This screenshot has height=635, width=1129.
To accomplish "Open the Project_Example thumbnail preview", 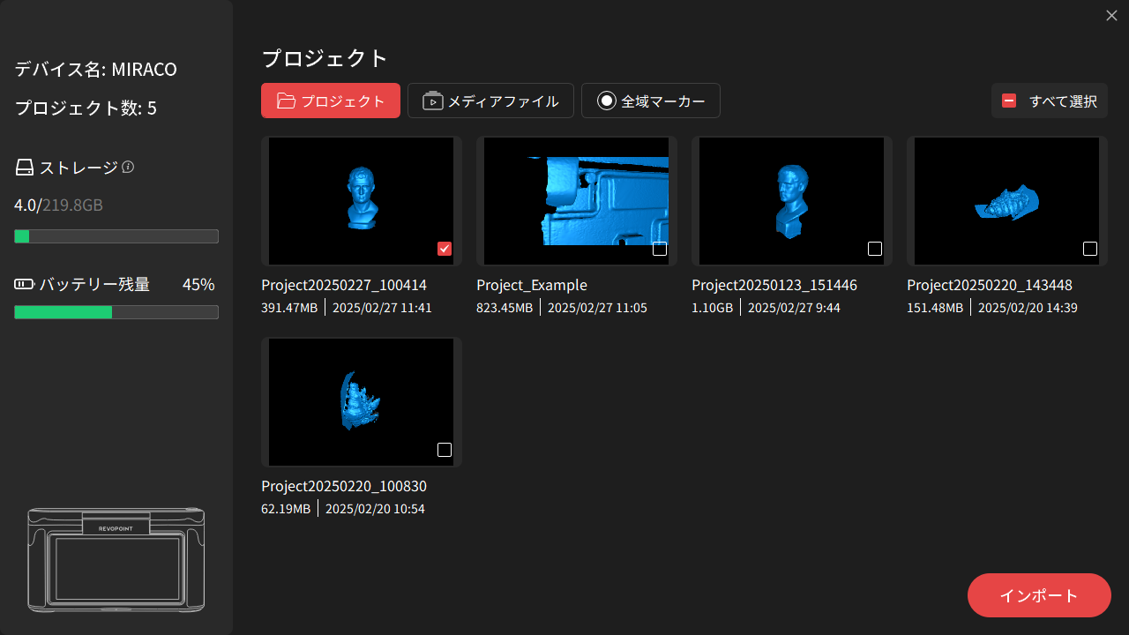I will [x=576, y=201].
